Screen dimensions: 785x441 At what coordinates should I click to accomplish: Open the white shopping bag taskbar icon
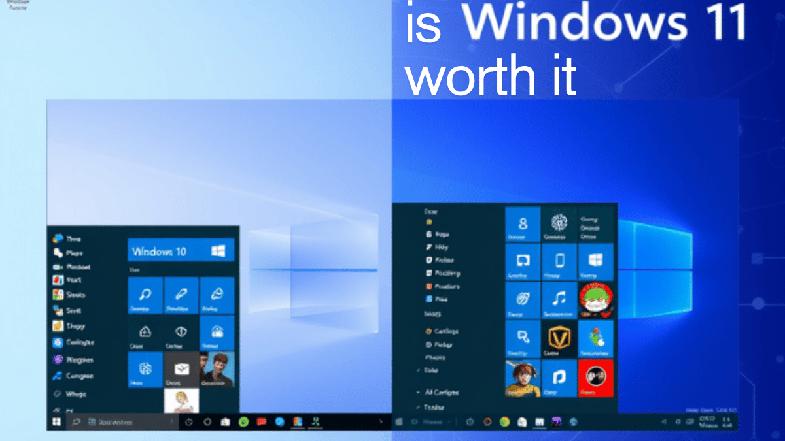(x=225, y=422)
